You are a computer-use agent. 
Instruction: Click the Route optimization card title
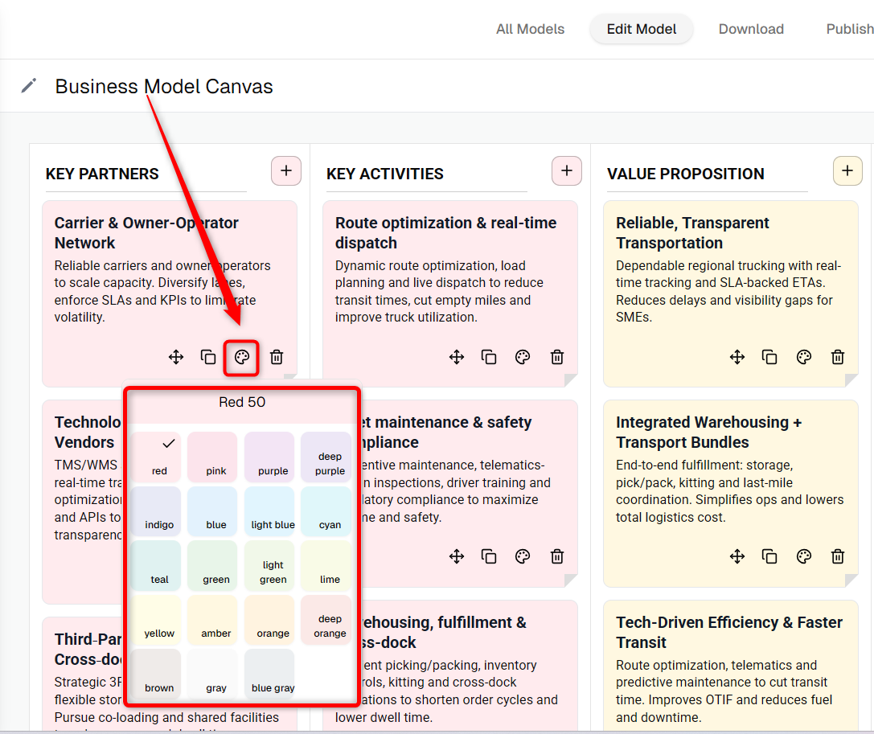pyautogui.click(x=445, y=232)
